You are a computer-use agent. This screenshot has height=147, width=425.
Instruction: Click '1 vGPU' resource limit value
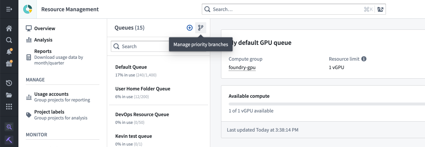coord(336,68)
